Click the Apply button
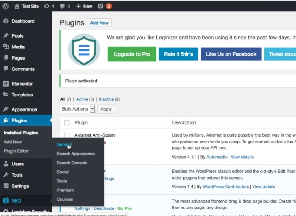296x216 pixels. click(106, 109)
